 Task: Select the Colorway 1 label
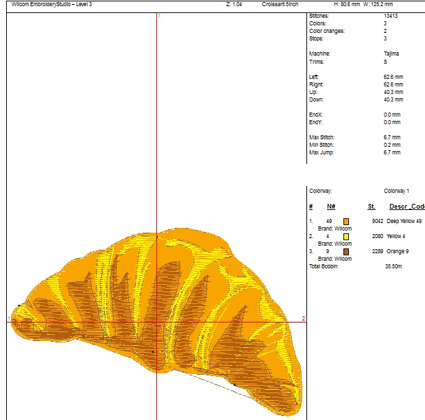[x=396, y=191]
